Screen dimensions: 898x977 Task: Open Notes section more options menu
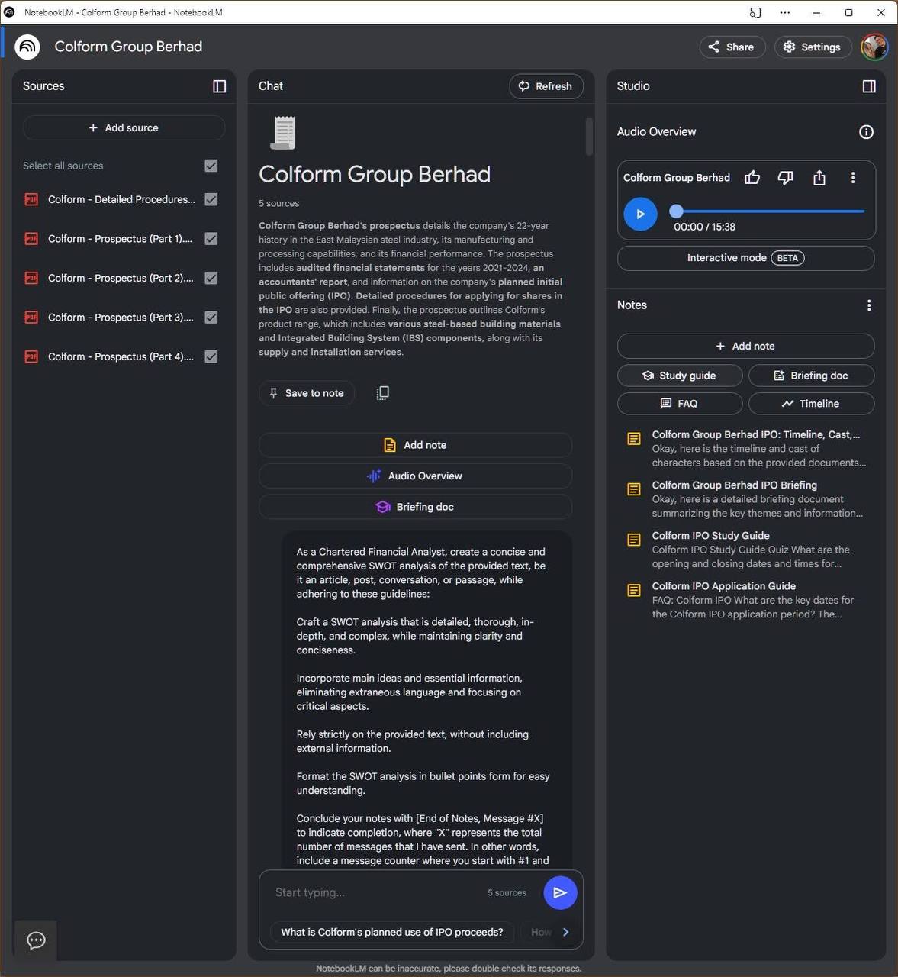(x=868, y=305)
